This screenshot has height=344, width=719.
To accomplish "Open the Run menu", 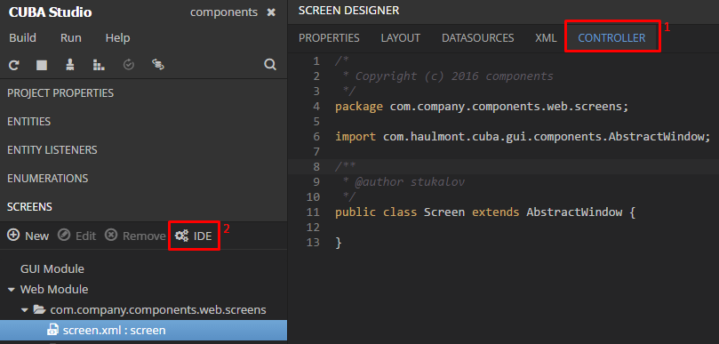I will 70,38.
